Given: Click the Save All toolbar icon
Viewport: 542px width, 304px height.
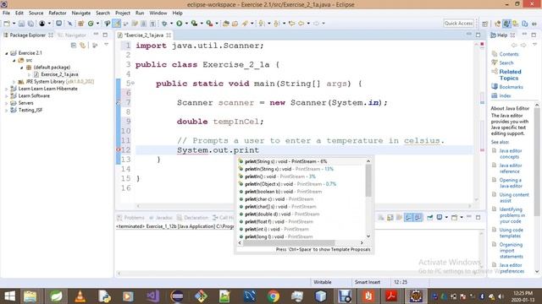Looking at the screenshot, I should coord(30,24).
